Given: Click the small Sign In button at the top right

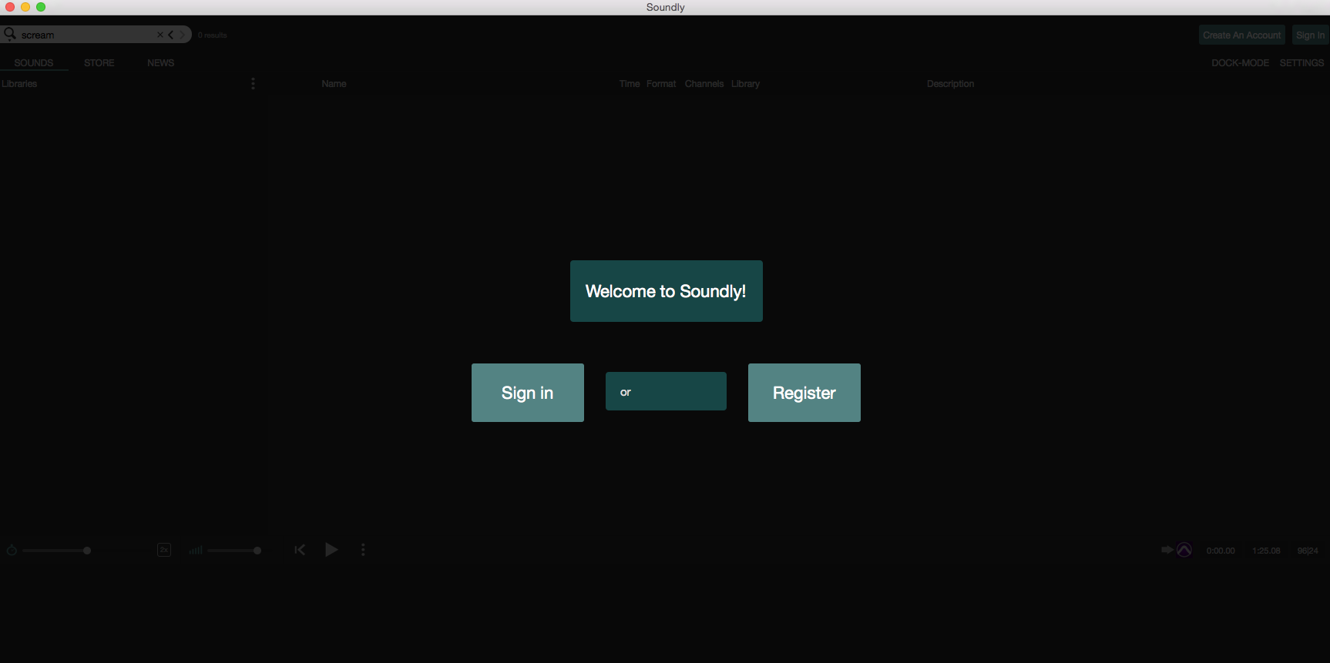Looking at the screenshot, I should pyautogui.click(x=1310, y=35).
